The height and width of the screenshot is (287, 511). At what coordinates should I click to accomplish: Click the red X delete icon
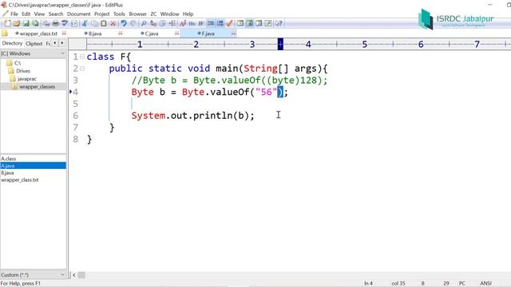pos(113,23)
